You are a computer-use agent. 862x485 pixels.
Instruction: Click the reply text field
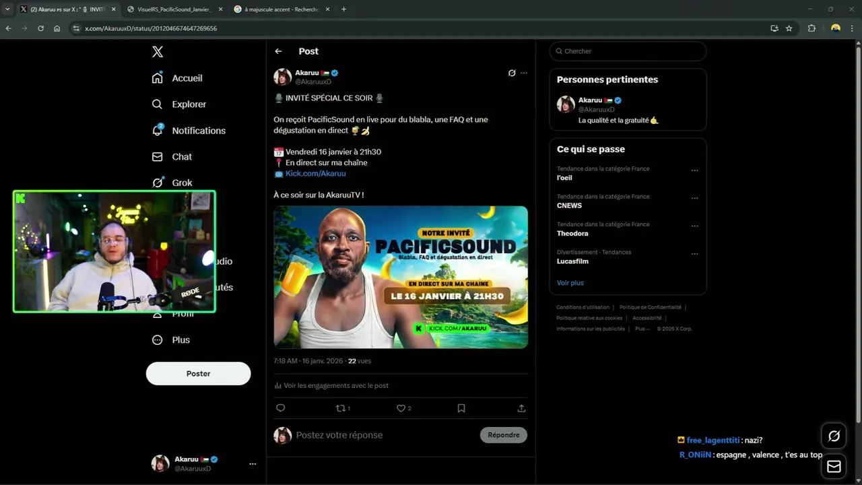tap(384, 435)
